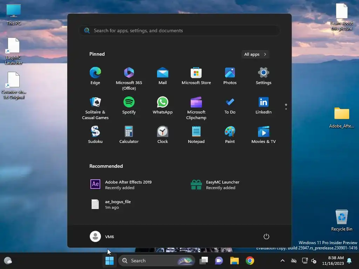Open network status tray icon

(x=305, y=261)
